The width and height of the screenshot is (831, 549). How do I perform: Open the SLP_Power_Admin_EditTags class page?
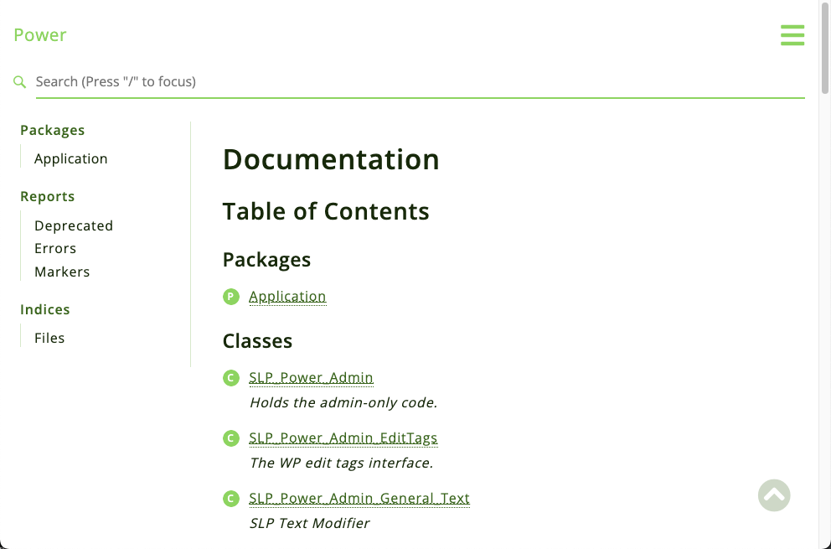tap(343, 438)
